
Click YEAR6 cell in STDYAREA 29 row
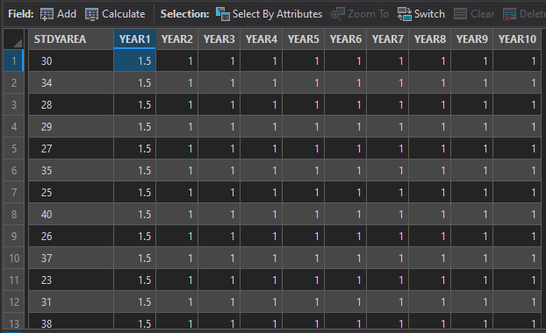[346, 126]
